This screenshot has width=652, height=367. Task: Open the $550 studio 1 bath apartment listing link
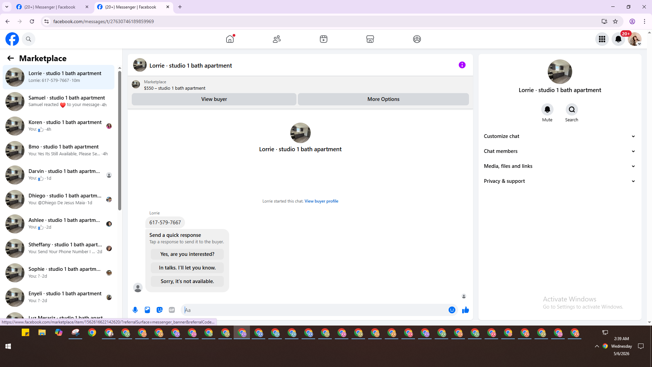click(175, 88)
